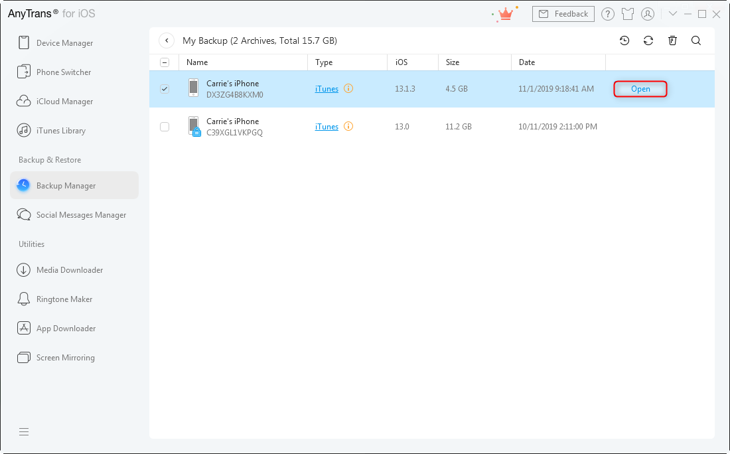Image resolution: width=730 pixels, height=454 pixels.
Task: Click device icon of DX3ZG4B8KXM0 backup
Action: tap(193, 88)
